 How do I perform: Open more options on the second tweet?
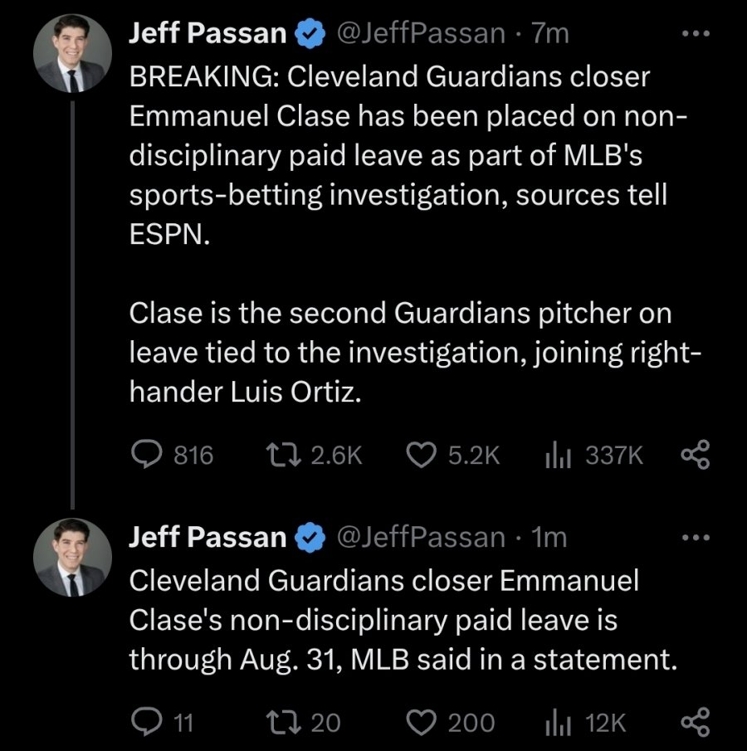[x=694, y=538]
